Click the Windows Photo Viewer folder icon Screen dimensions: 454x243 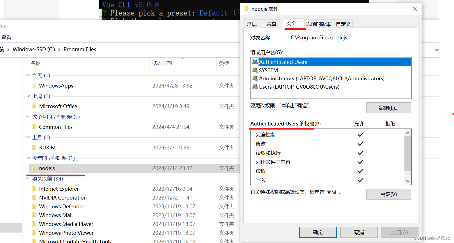pyautogui.click(x=34, y=233)
